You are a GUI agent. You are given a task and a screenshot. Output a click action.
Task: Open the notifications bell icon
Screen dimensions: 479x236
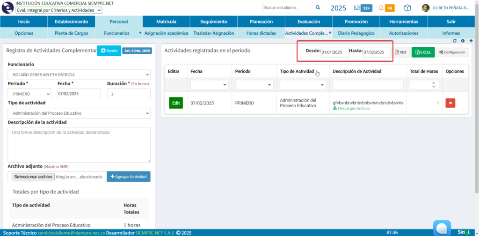[x=381, y=8]
